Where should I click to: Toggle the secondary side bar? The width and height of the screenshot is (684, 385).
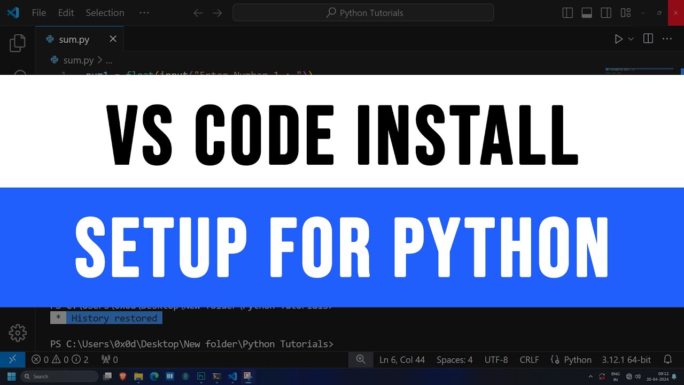[606, 13]
